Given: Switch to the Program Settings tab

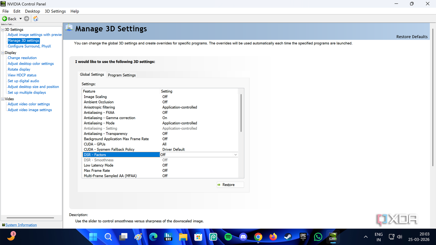Looking at the screenshot, I should (x=122, y=75).
